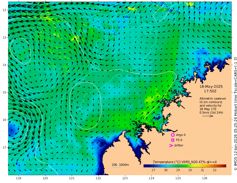Click the colorbar tick label 28
This screenshot has width=237, height=183.
click(x=166, y=170)
